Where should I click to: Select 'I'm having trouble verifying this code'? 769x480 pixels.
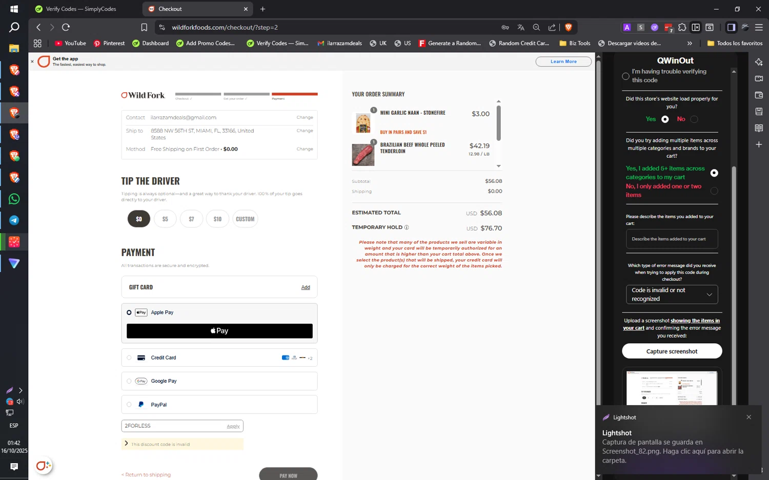625,76
